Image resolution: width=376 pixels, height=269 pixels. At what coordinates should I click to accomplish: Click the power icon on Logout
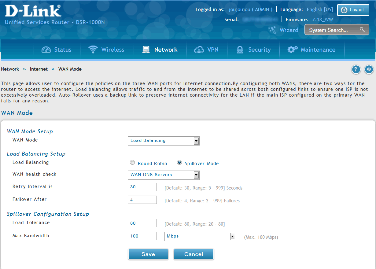point(344,10)
